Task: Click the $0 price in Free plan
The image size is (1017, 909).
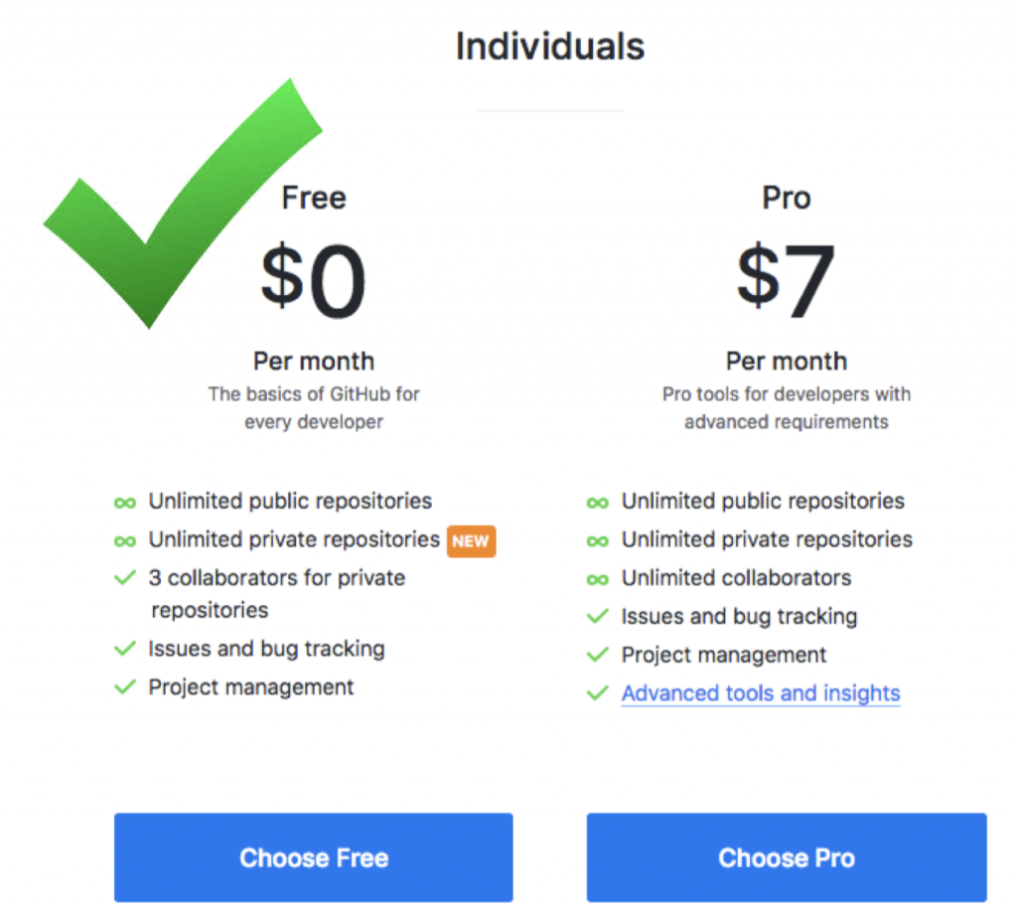Action: (x=313, y=280)
